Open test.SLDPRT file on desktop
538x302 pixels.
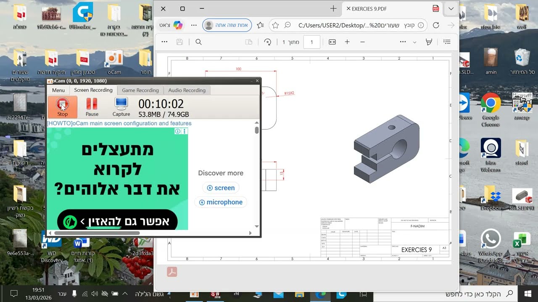coord(522,199)
